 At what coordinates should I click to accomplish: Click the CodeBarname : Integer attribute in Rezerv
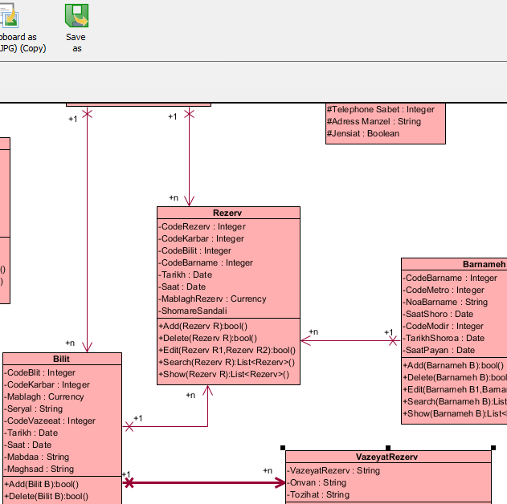tap(206, 262)
